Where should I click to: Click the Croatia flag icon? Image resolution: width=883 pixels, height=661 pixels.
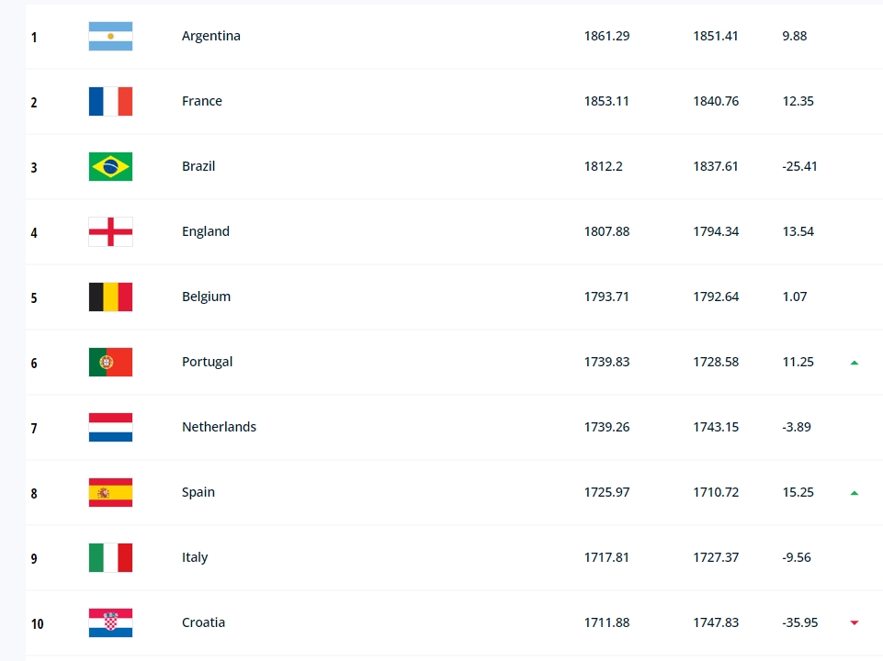tap(110, 623)
